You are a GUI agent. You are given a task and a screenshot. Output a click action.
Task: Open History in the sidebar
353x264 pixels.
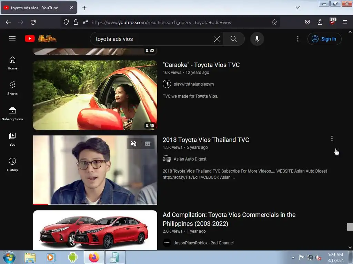[x=12, y=165]
